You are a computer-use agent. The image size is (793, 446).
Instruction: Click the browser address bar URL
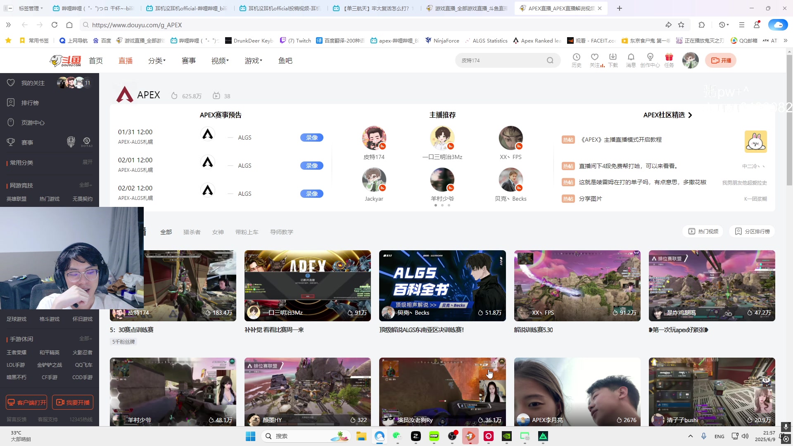137,25
